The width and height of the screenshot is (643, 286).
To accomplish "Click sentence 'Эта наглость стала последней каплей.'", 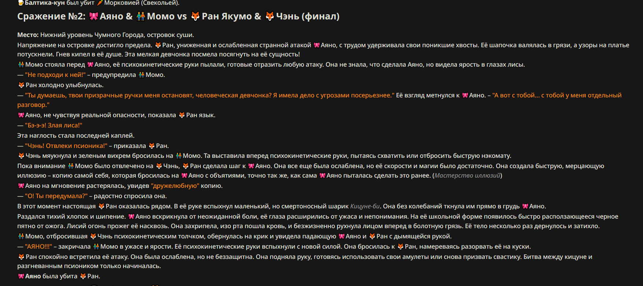I will [76, 136].
